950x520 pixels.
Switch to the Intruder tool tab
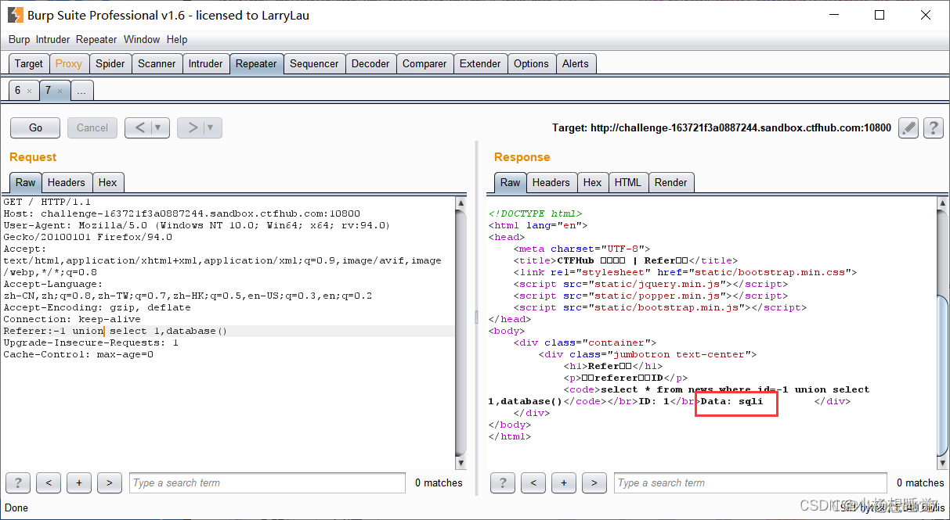coord(205,63)
